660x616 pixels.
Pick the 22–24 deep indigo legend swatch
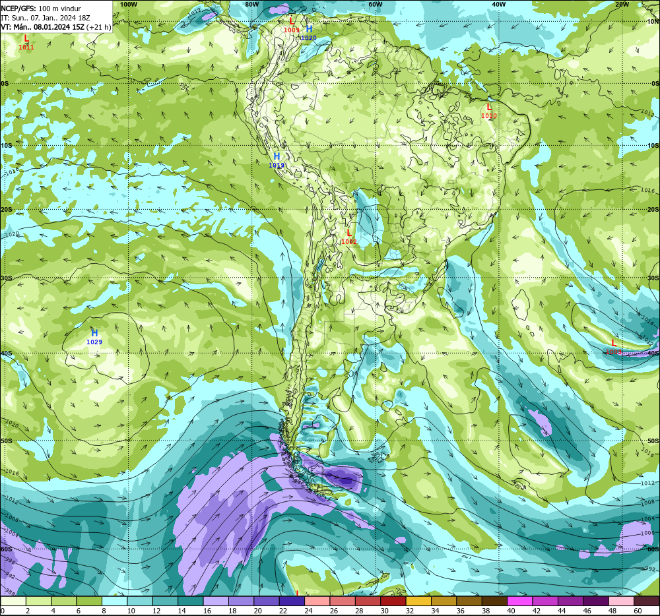292,601
